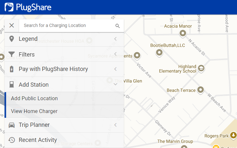Viewport: 237px width, 148px height.
Task: Click the search magnifier icon
Action: pos(117,26)
